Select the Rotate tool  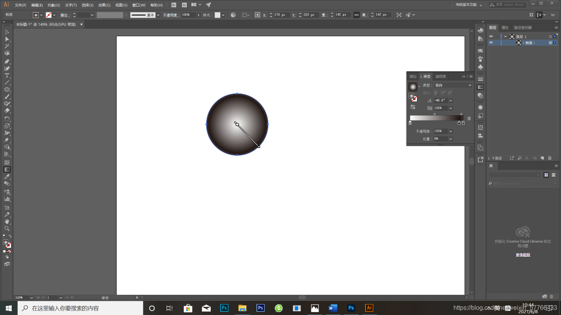tap(7, 119)
